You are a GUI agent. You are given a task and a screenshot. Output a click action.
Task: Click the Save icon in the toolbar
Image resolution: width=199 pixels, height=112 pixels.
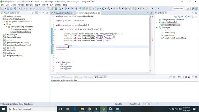click(x=8, y=9)
